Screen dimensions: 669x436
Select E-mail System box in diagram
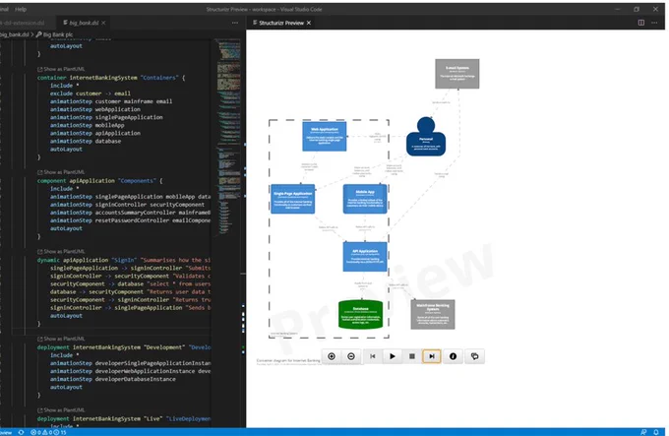[x=456, y=74]
